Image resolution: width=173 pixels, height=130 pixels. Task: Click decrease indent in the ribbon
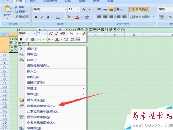coord(118,17)
